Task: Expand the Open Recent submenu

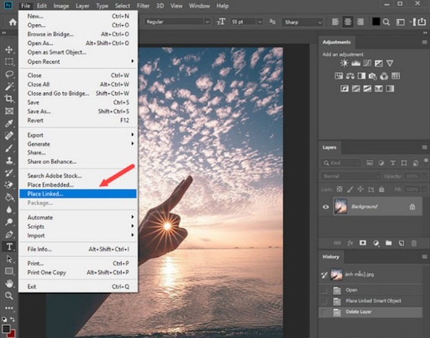Action: (x=78, y=61)
